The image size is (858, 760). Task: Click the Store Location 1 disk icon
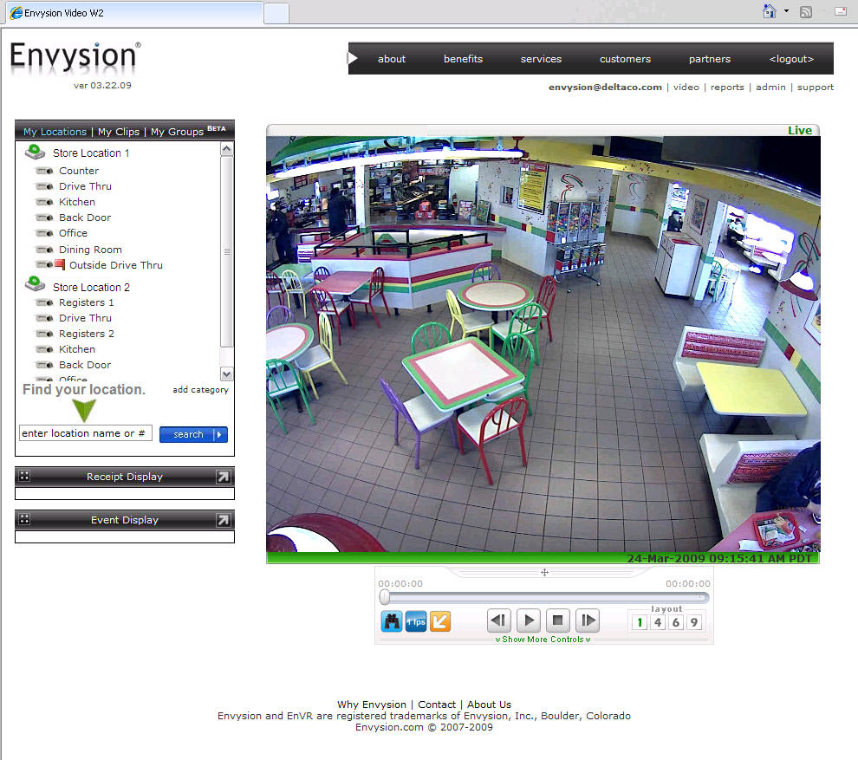pyautogui.click(x=35, y=152)
